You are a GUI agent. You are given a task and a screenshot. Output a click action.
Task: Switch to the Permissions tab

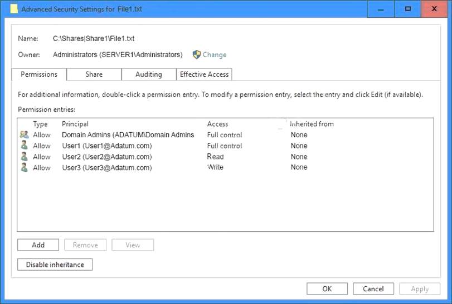tap(39, 74)
